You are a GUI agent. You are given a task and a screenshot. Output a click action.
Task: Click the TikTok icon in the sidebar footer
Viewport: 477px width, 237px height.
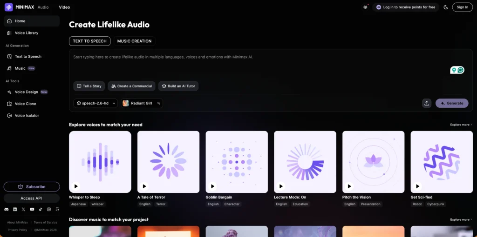pyautogui.click(x=40, y=210)
